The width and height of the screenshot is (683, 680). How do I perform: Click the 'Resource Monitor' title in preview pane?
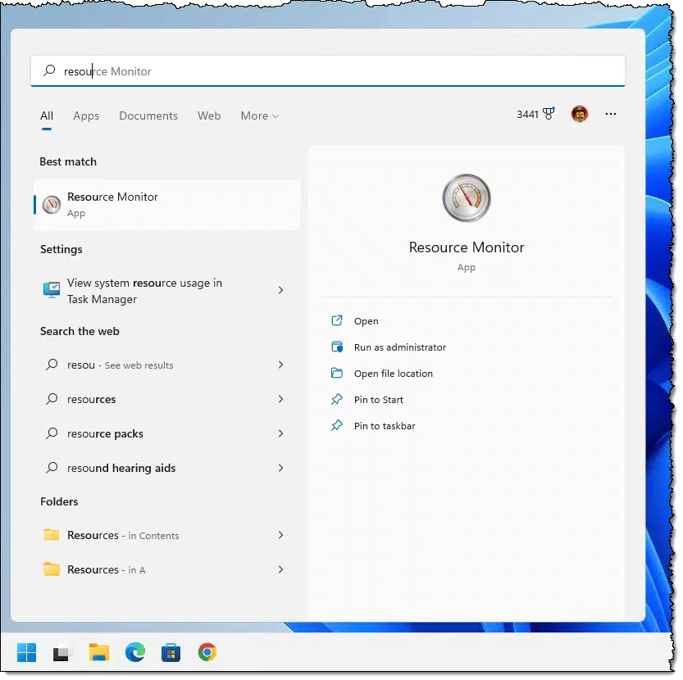click(x=466, y=247)
